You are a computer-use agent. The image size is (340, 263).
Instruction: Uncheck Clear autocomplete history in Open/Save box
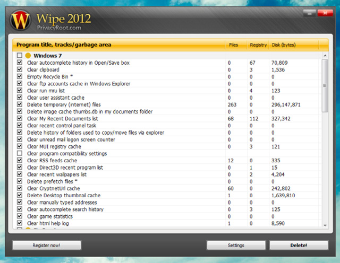click(20, 63)
